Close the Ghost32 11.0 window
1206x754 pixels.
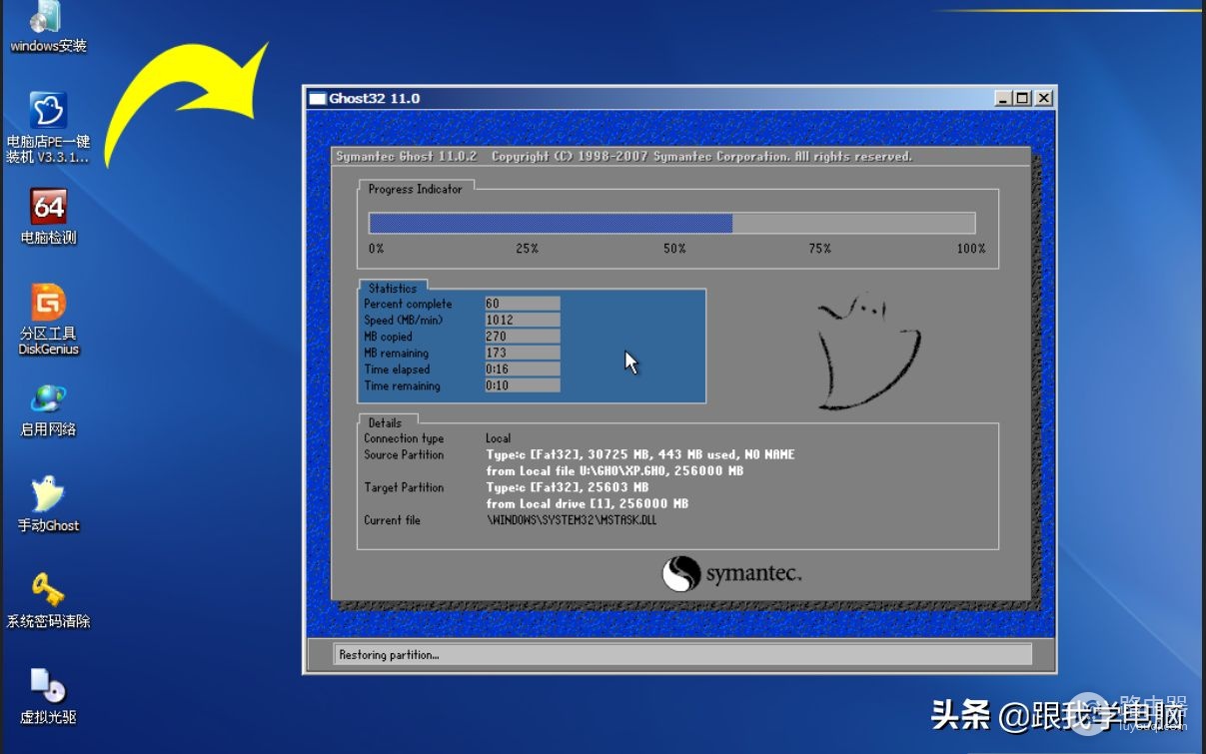pyautogui.click(x=1043, y=98)
